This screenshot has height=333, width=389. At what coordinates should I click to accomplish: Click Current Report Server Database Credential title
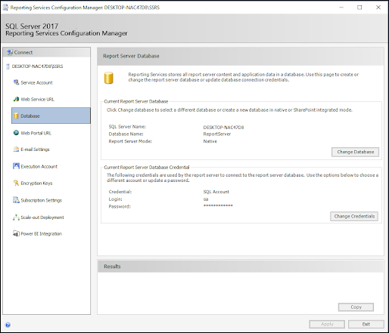pyautogui.click(x=147, y=168)
